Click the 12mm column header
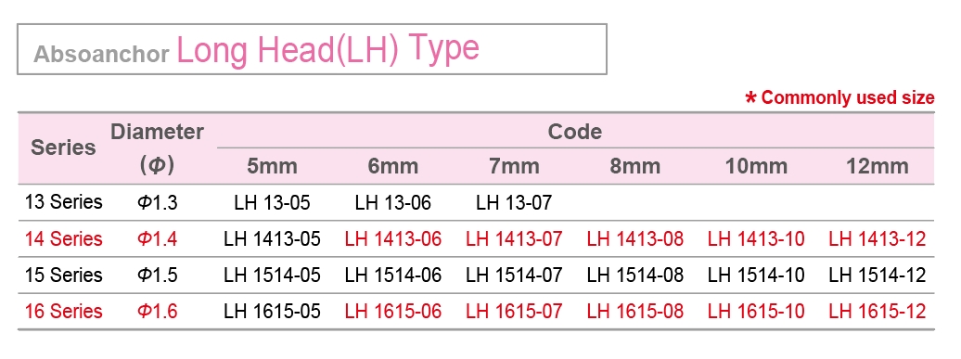The width and height of the screenshot is (961, 359). point(877,166)
